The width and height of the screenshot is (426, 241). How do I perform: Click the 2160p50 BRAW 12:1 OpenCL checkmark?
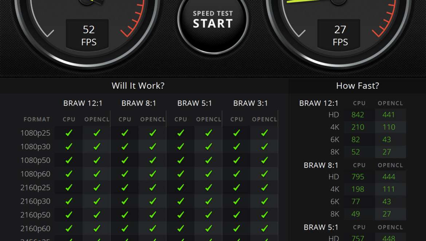click(x=97, y=215)
